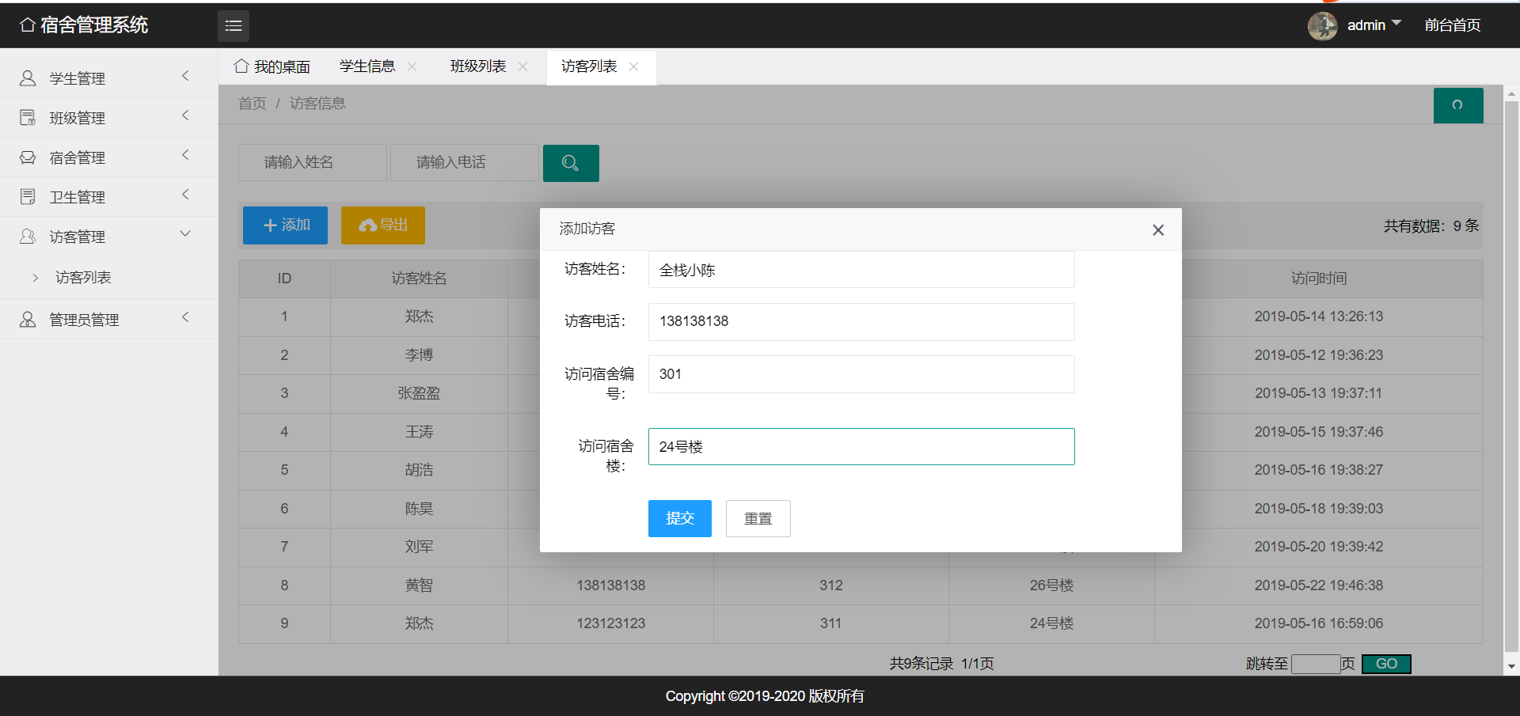The height and width of the screenshot is (716, 1520).
Task: Expand the 管理员管理 menu chevron
Action: [x=185, y=317]
